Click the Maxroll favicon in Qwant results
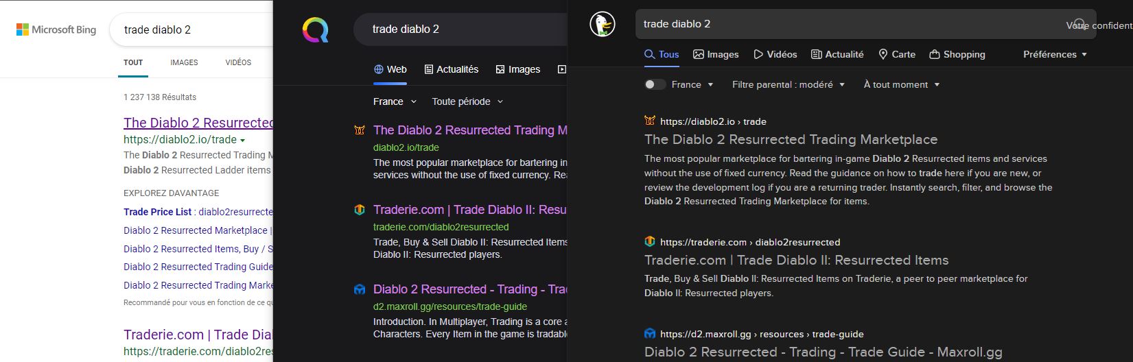The width and height of the screenshot is (1133, 362). coord(359,290)
